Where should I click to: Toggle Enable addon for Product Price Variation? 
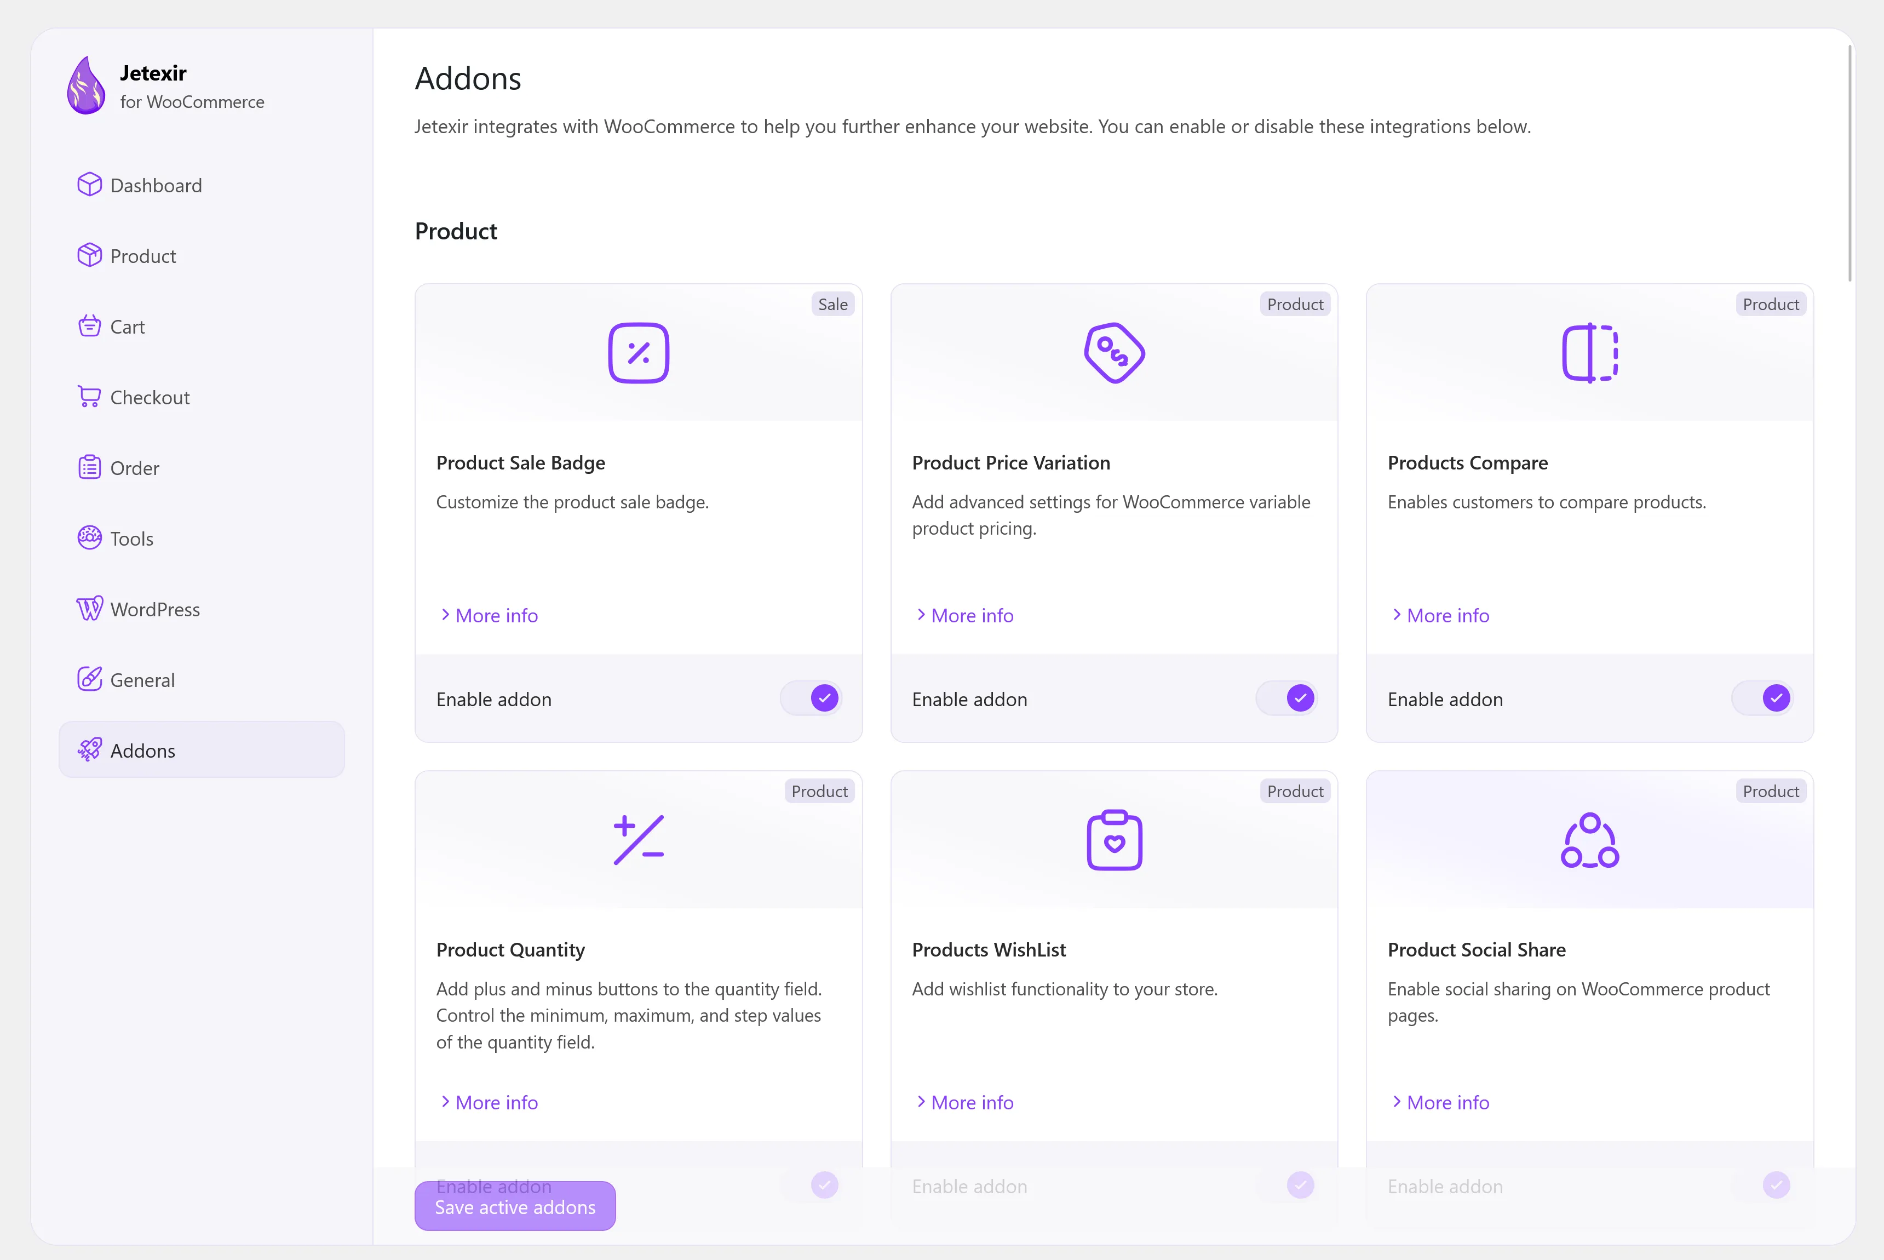[x=1286, y=698]
